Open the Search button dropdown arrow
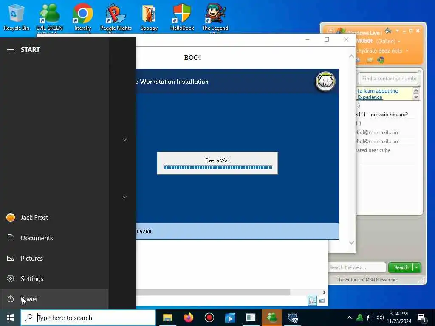Image resolution: width=435 pixels, height=326 pixels. (417, 267)
